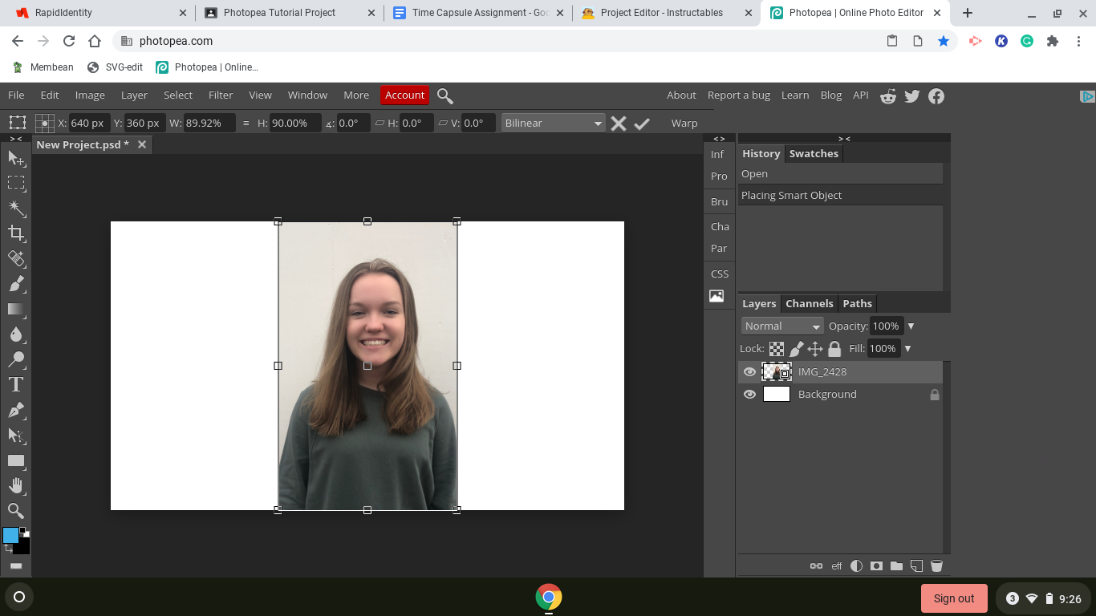Select the Hand tool
The height and width of the screenshot is (616, 1096).
tap(16, 485)
